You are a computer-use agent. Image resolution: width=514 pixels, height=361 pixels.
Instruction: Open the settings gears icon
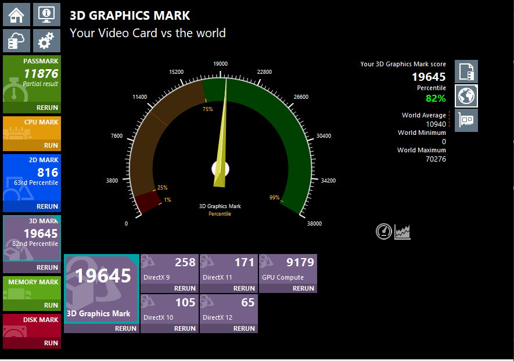tap(46, 41)
